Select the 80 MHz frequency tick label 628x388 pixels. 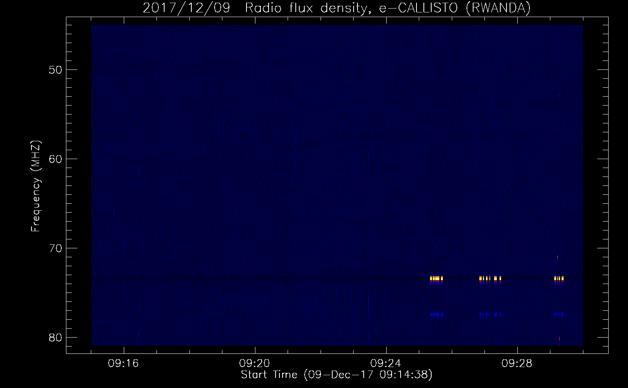point(56,338)
